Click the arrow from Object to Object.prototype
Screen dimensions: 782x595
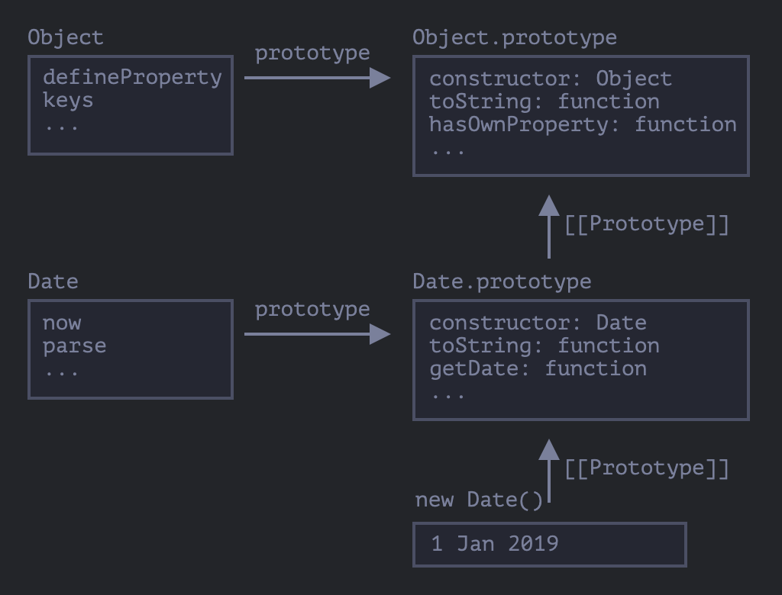317,78
